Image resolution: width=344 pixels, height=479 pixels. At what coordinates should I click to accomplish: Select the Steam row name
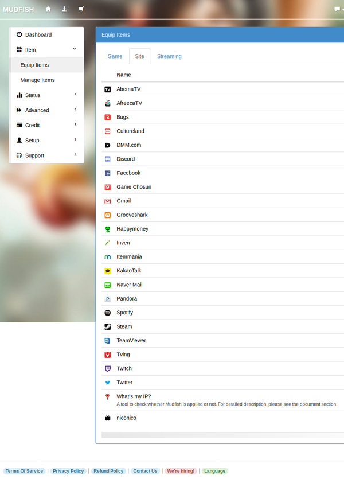124,327
